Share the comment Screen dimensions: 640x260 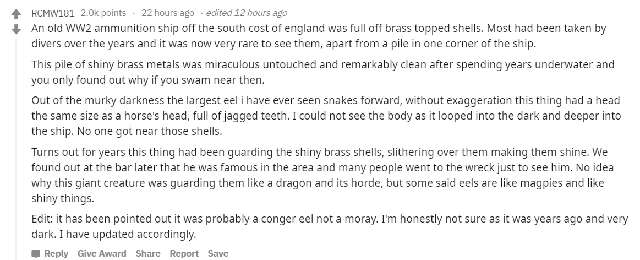coord(147,253)
